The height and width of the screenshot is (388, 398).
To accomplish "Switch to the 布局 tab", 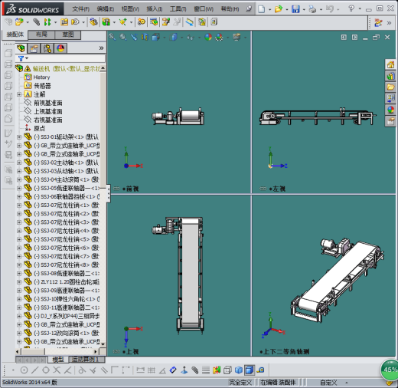I will 41,35.
